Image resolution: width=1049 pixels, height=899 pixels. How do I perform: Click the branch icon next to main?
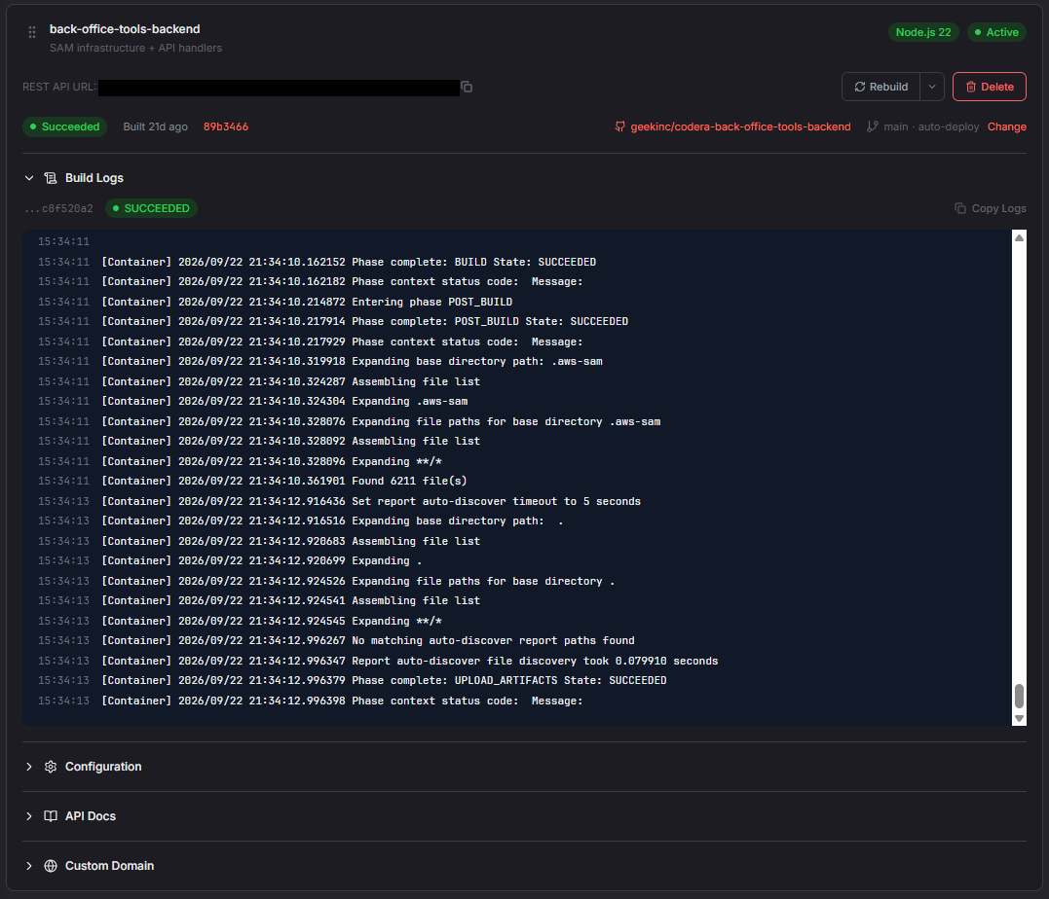click(x=872, y=127)
